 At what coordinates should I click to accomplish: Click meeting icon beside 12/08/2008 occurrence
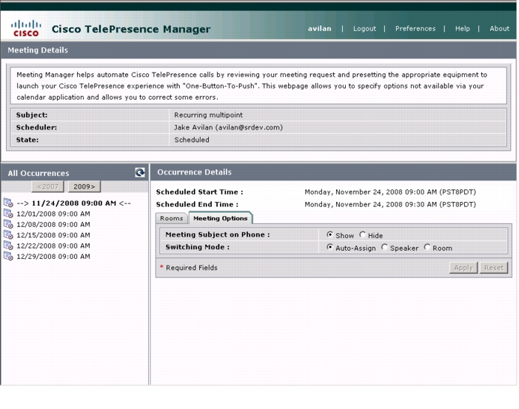(8, 224)
